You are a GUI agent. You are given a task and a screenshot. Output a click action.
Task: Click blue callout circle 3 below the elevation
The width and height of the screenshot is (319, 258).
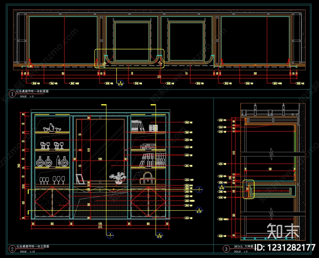(x=110, y=236)
